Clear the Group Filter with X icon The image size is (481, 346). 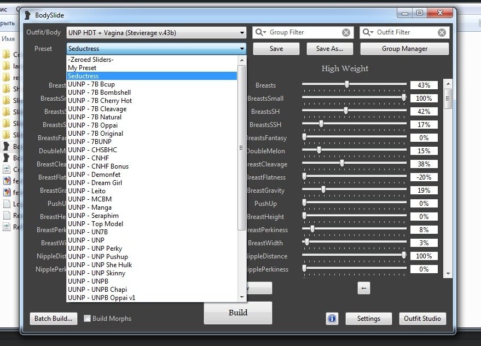pos(346,33)
